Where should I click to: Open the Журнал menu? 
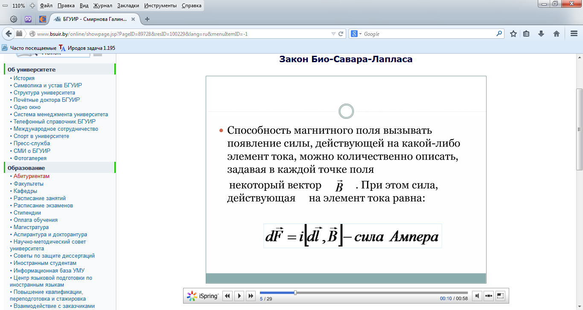(x=103, y=6)
